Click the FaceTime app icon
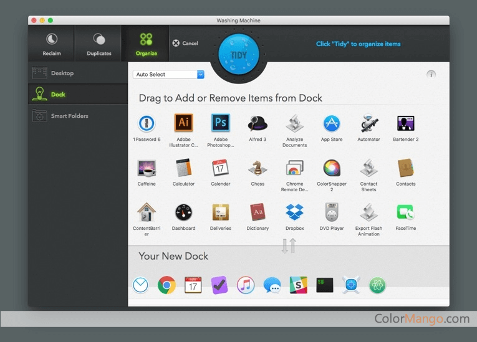Viewport: 477px width, 342px height. pos(405,212)
